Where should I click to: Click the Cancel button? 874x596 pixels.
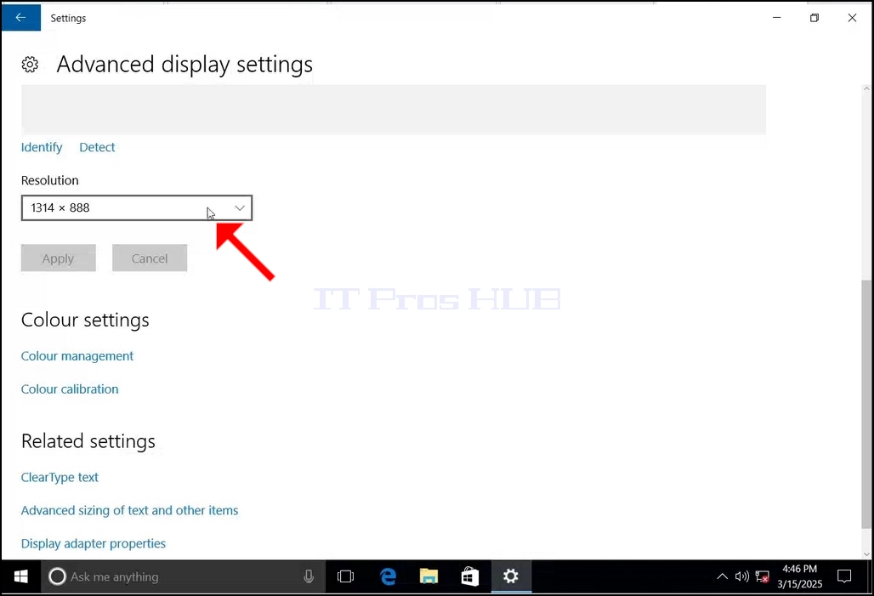(x=150, y=258)
